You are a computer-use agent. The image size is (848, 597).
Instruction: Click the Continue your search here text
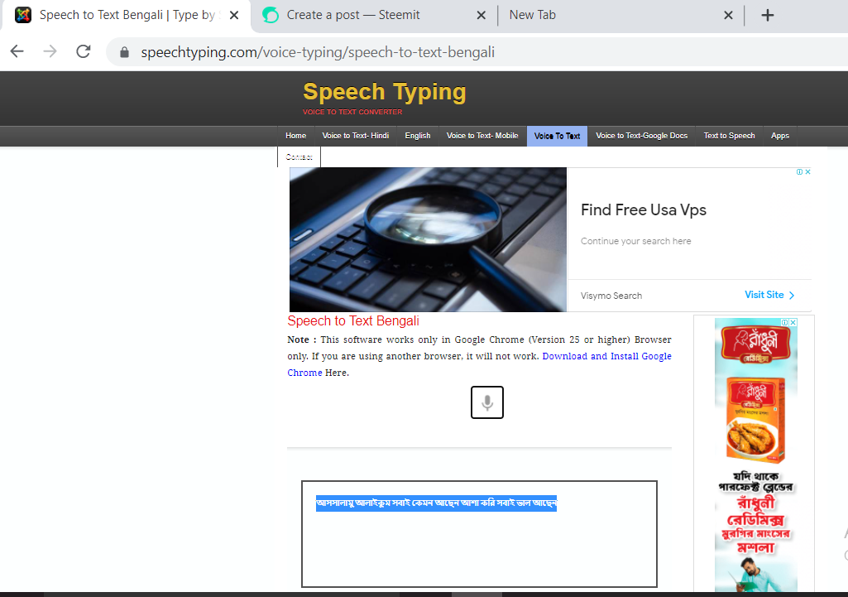tap(636, 241)
